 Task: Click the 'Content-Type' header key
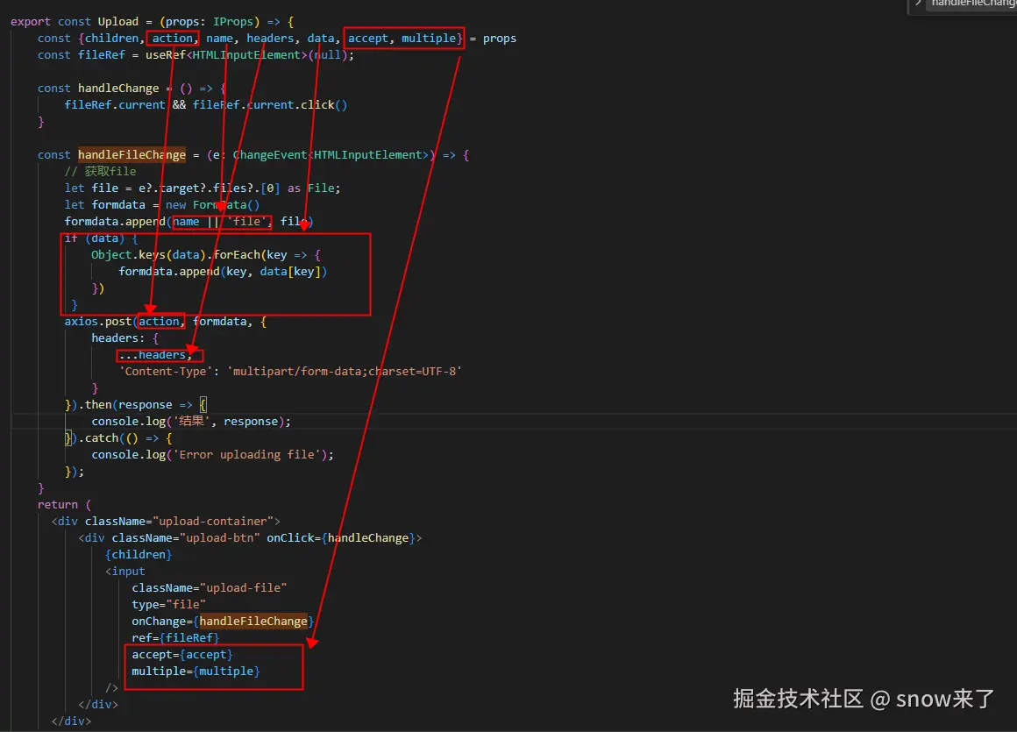pyautogui.click(x=166, y=372)
